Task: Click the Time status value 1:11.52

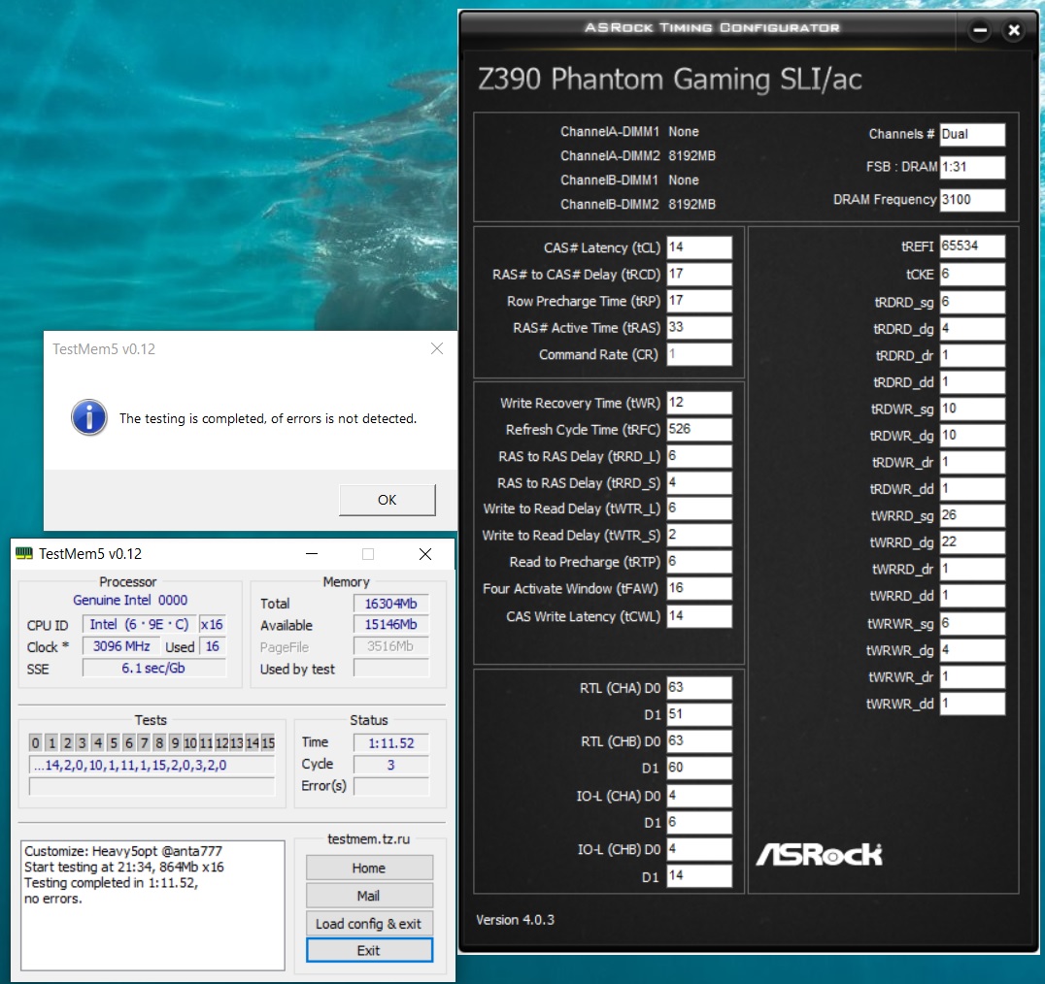Action: [x=391, y=743]
